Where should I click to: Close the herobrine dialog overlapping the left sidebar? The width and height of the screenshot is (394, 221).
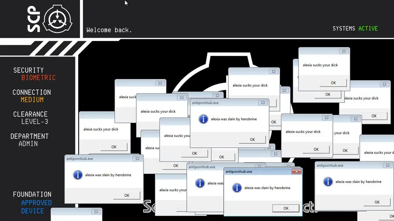(137, 158)
